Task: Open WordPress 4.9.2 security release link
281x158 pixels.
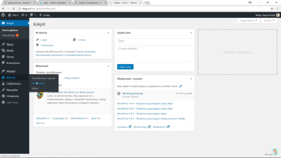Action: (x=151, y=119)
